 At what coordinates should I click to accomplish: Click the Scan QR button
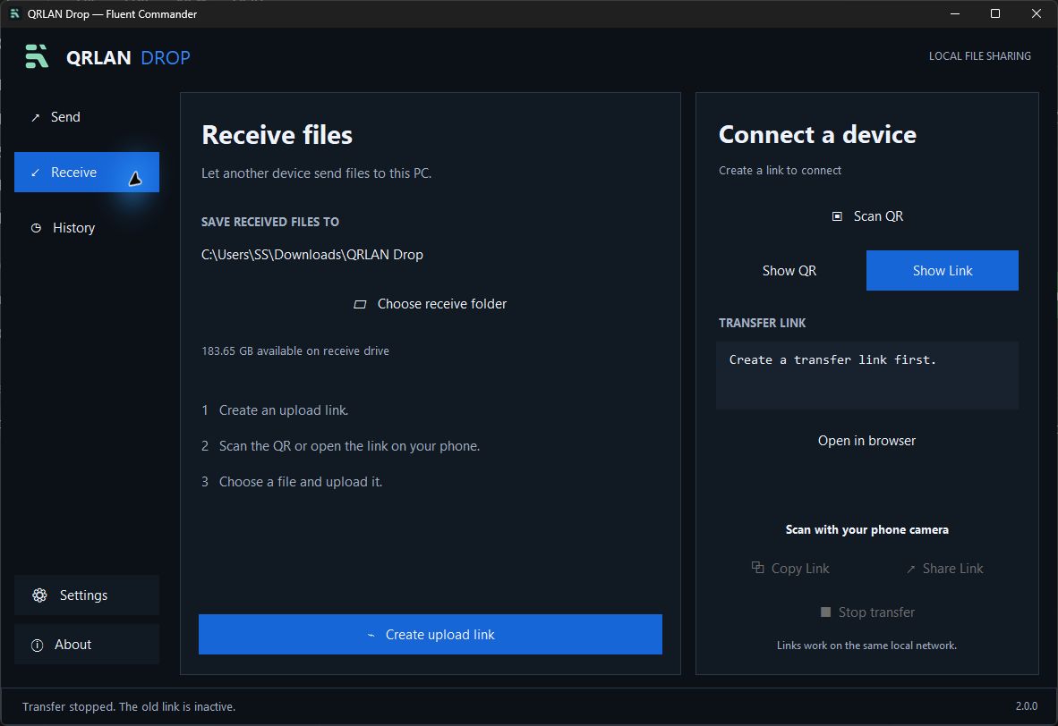click(867, 216)
